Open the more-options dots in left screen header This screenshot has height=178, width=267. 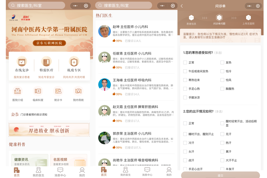tap(75, 6)
